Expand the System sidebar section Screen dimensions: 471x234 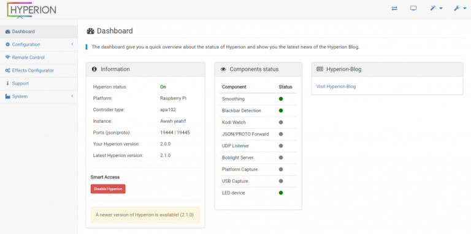(x=39, y=97)
